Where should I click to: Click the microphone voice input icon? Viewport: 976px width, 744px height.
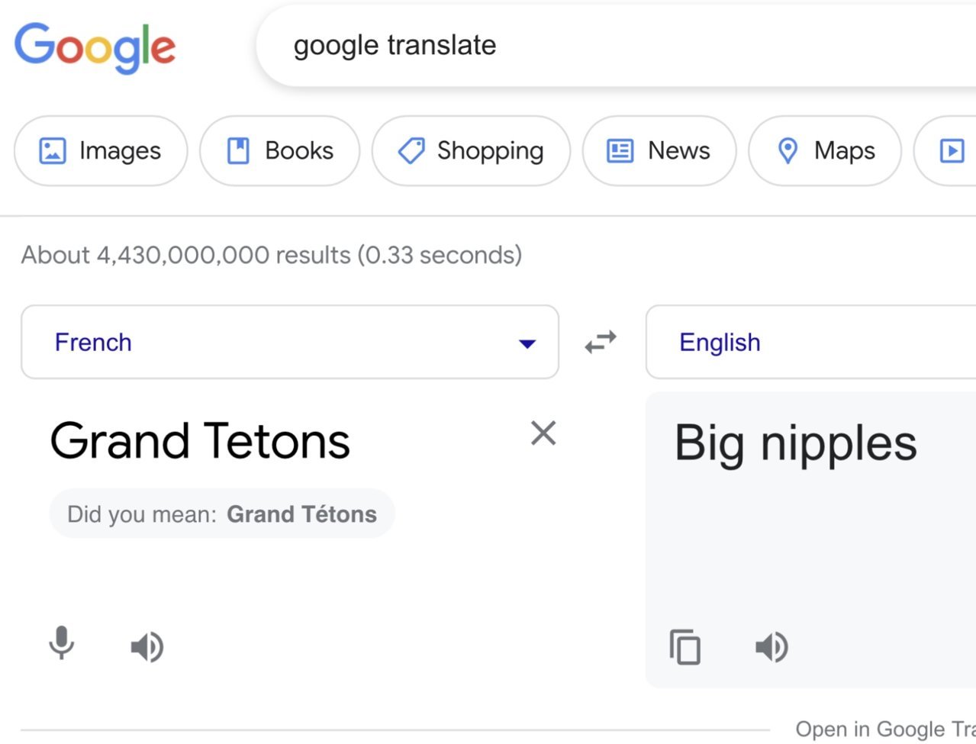(x=62, y=643)
